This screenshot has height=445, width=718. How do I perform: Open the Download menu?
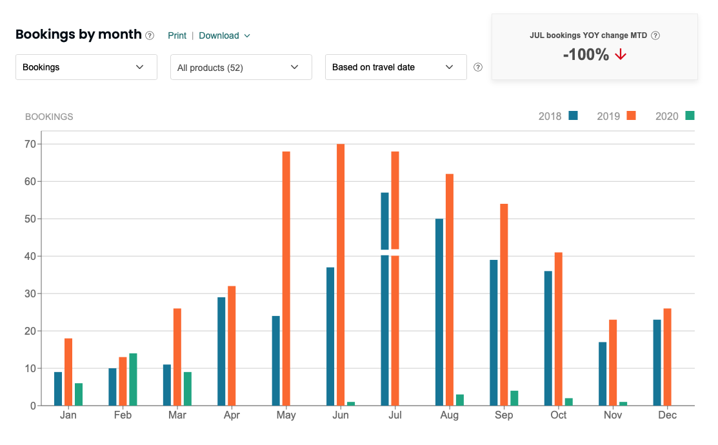click(219, 35)
